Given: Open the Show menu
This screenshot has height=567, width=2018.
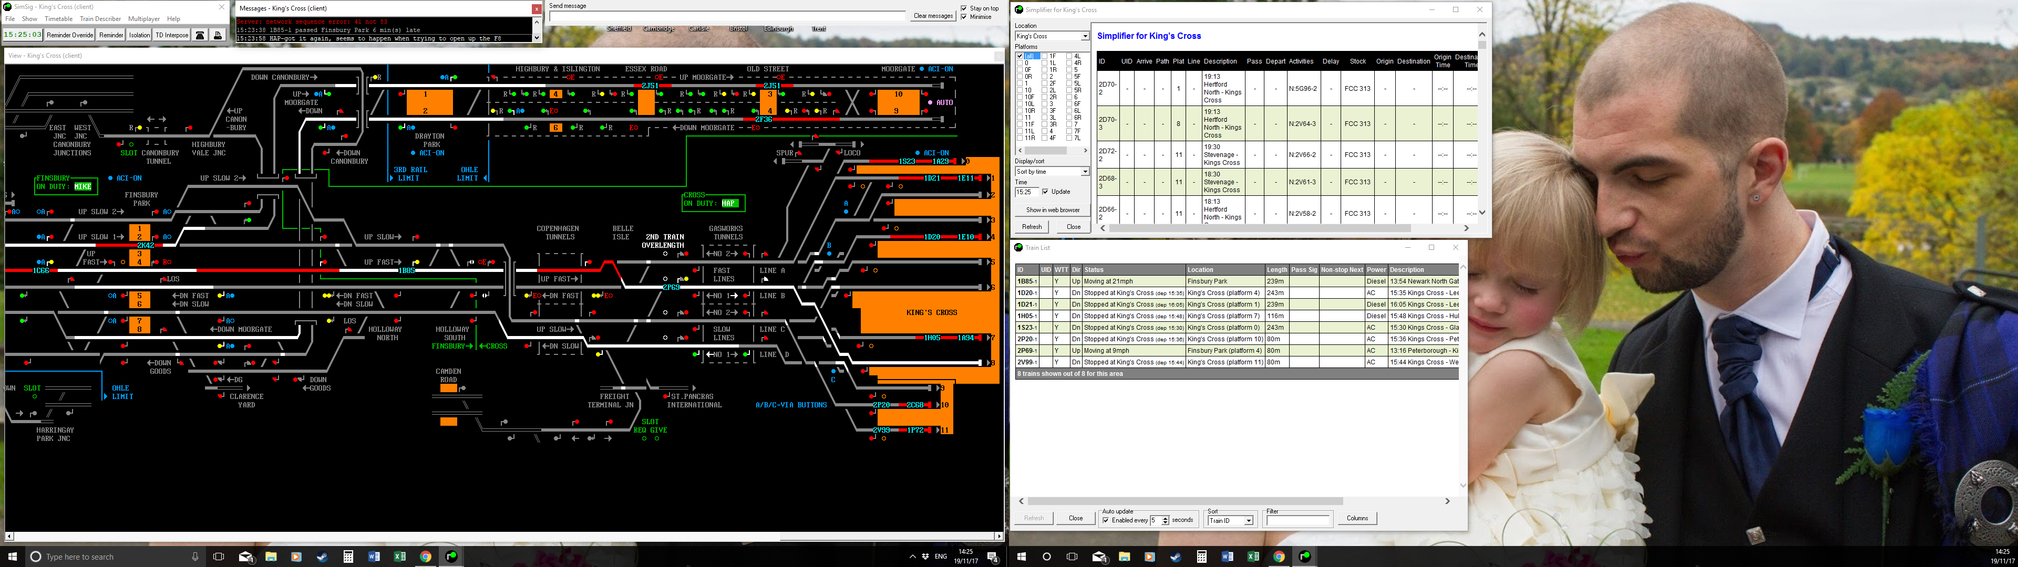Looking at the screenshot, I should [30, 19].
